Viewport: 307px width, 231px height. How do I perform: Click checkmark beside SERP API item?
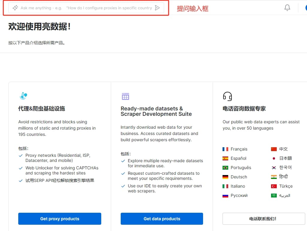(x=21, y=180)
